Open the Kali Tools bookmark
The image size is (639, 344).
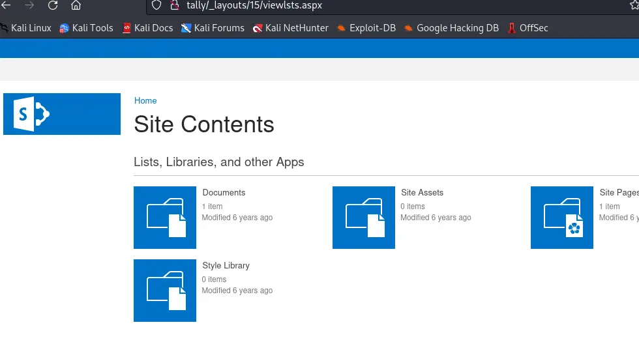click(86, 28)
